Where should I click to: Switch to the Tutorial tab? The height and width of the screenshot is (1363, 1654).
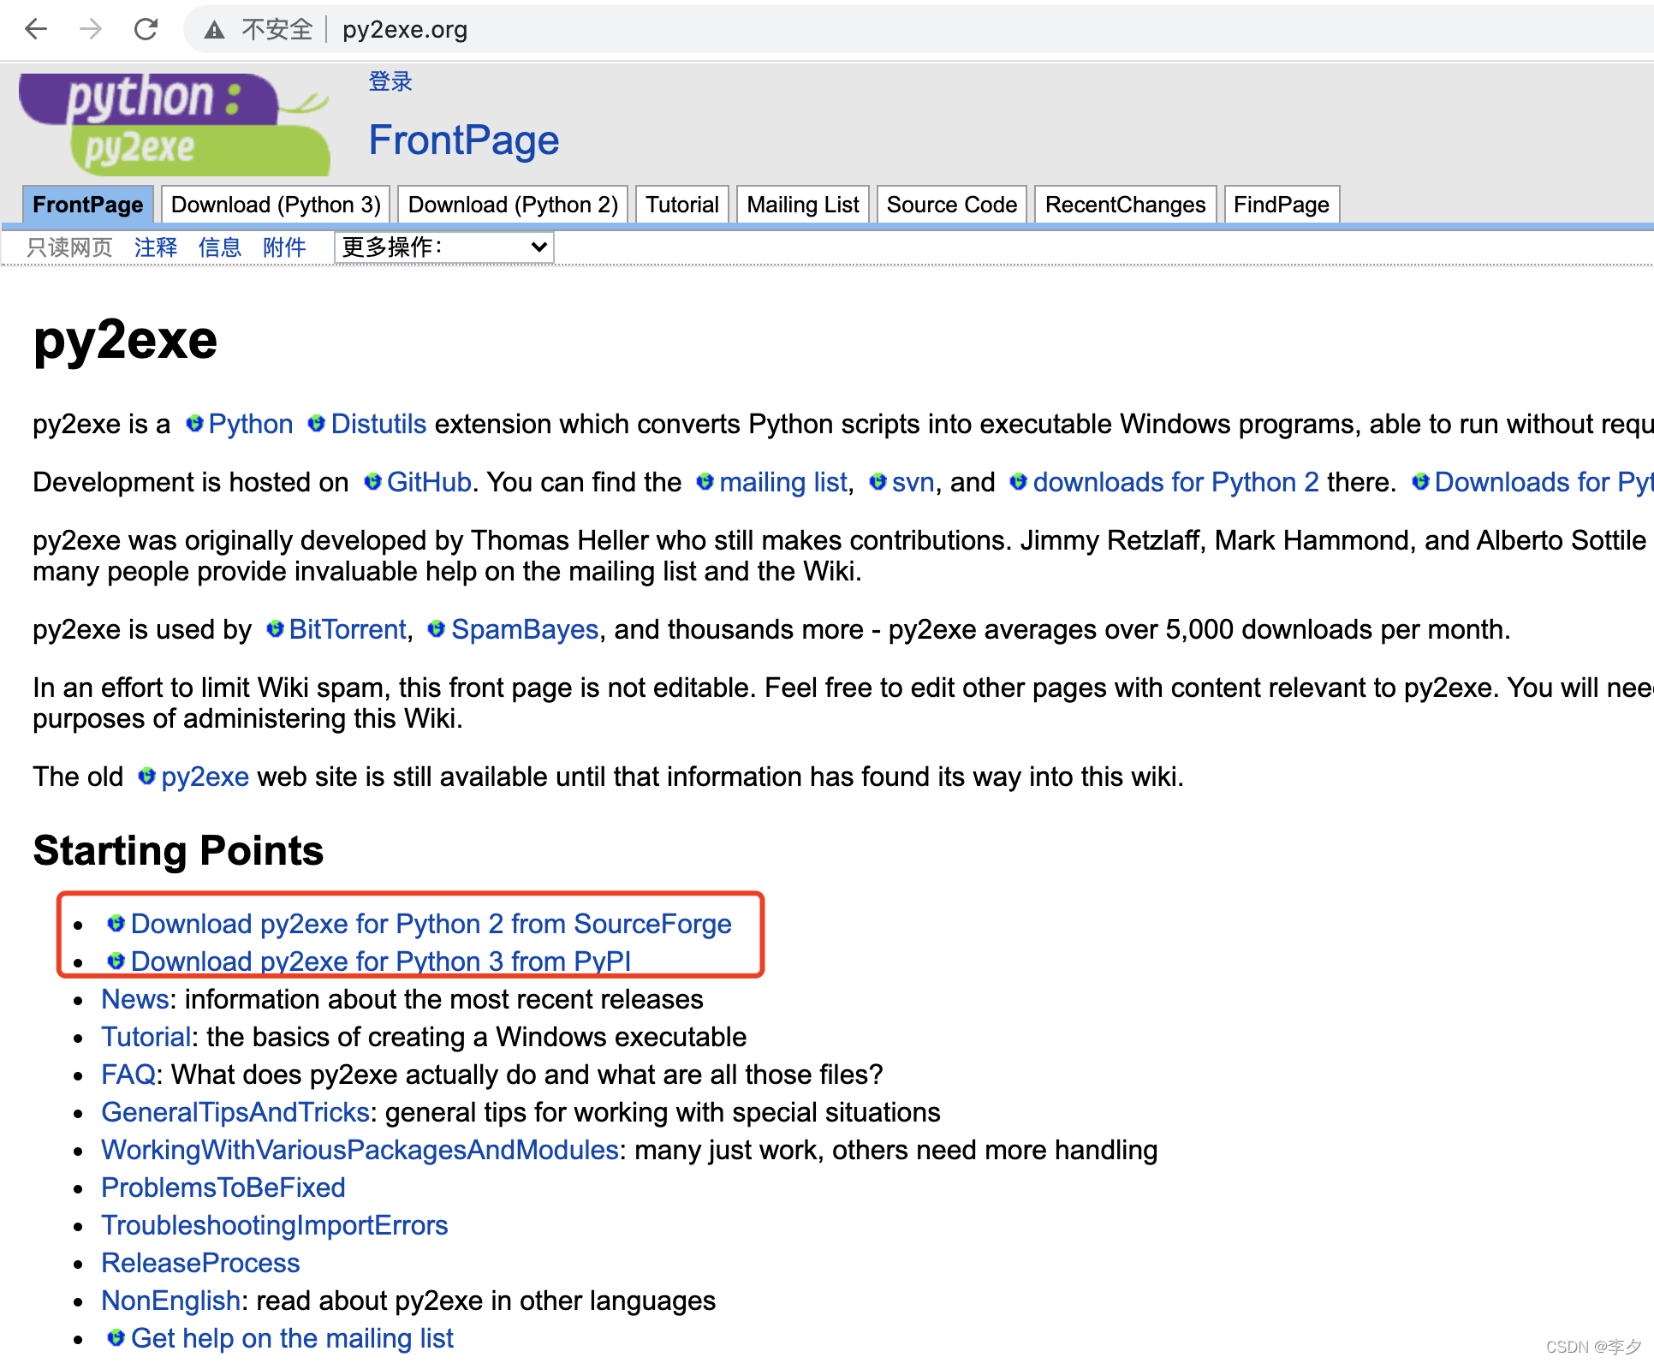(681, 205)
